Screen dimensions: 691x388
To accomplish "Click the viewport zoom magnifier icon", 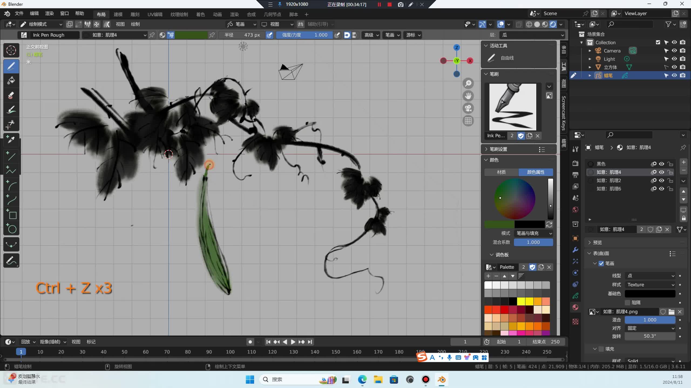I will coord(468,84).
